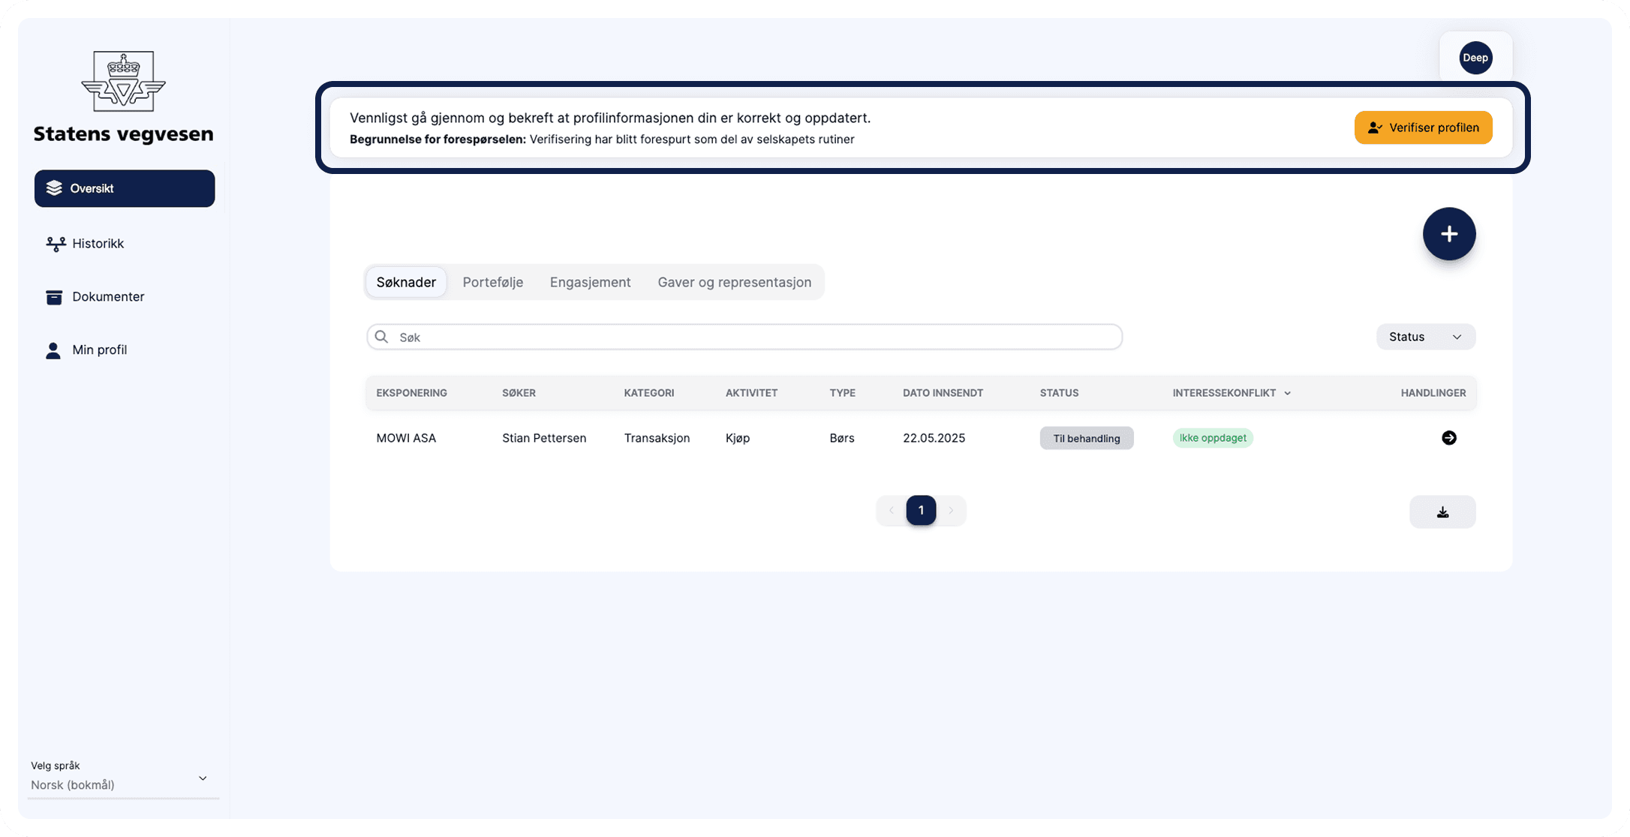Image resolution: width=1630 pixels, height=837 pixels.
Task: Select Oversikt in the sidebar
Action: pyautogui.click(x=125, y=188)
